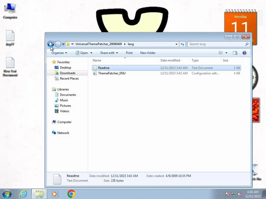266x199 pixels.
Task: Open the Downloads folder in Favorites
Action: (x=68, y=73)
